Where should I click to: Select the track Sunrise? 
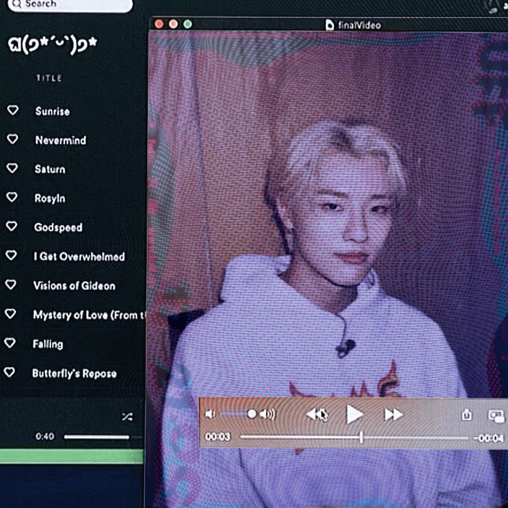pyautogui.click(x=52, y=111)
